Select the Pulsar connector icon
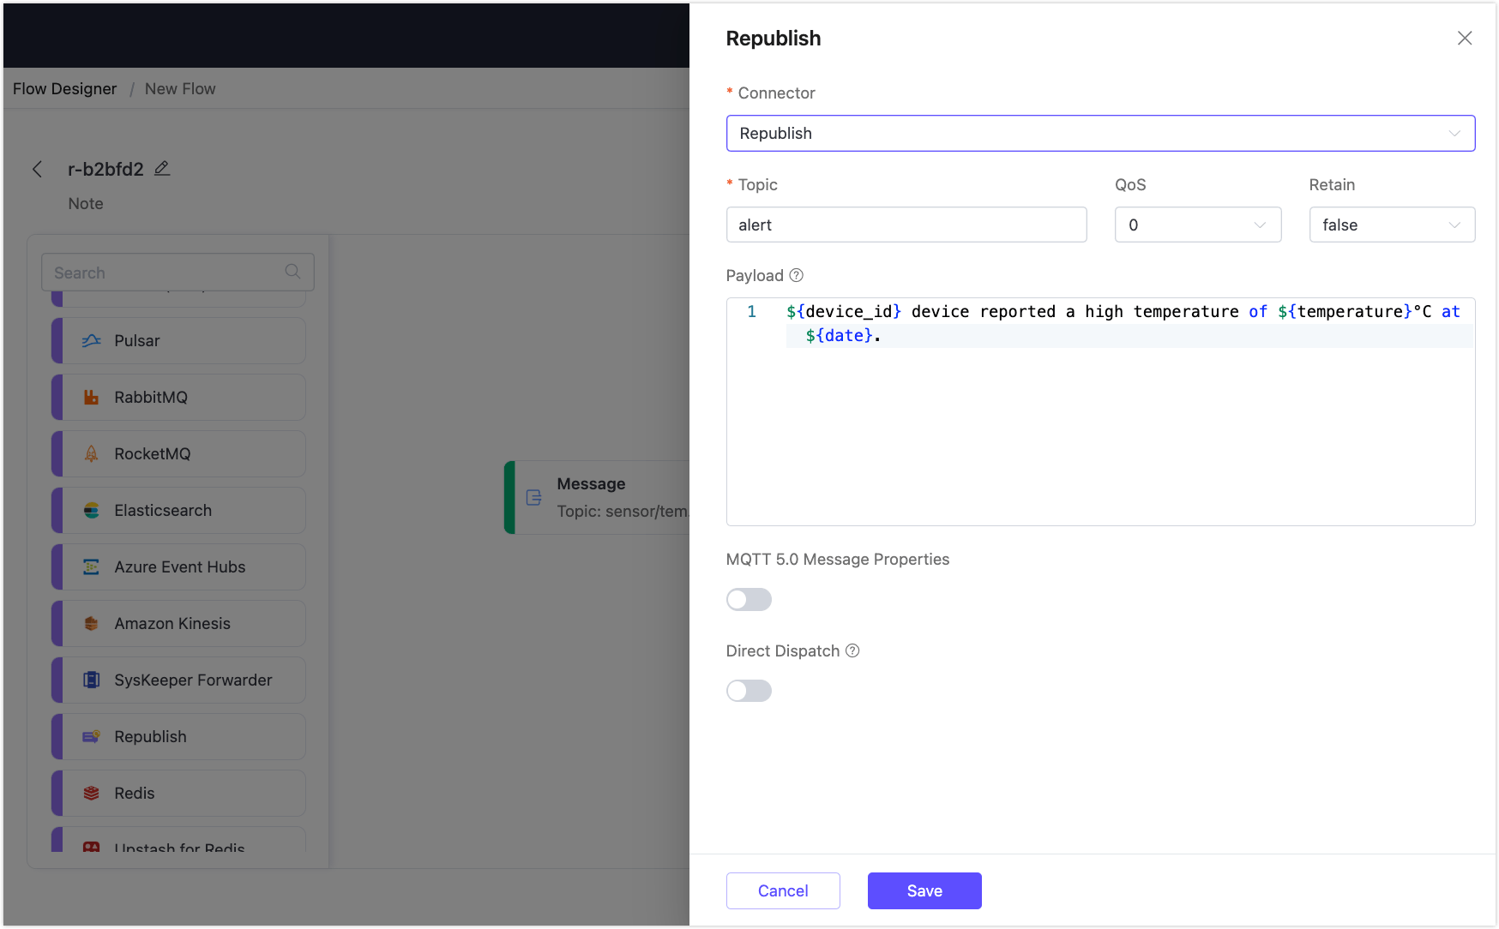Screen dimensions: 1499x929 (x=92, y=340)
